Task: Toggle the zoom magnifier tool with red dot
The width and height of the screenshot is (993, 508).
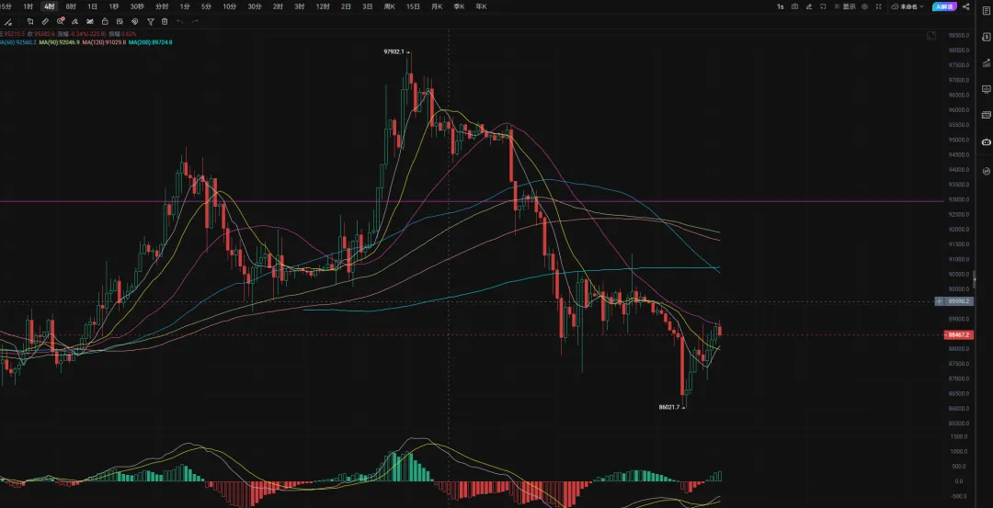Action: pos(61,20)
